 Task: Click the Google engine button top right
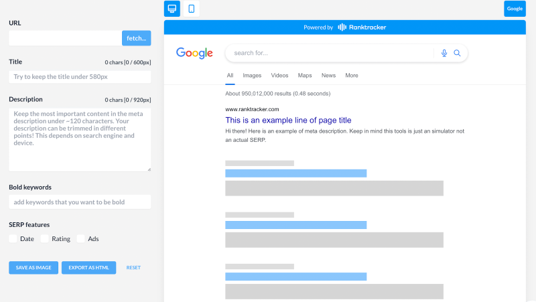[x=515, y=9]
